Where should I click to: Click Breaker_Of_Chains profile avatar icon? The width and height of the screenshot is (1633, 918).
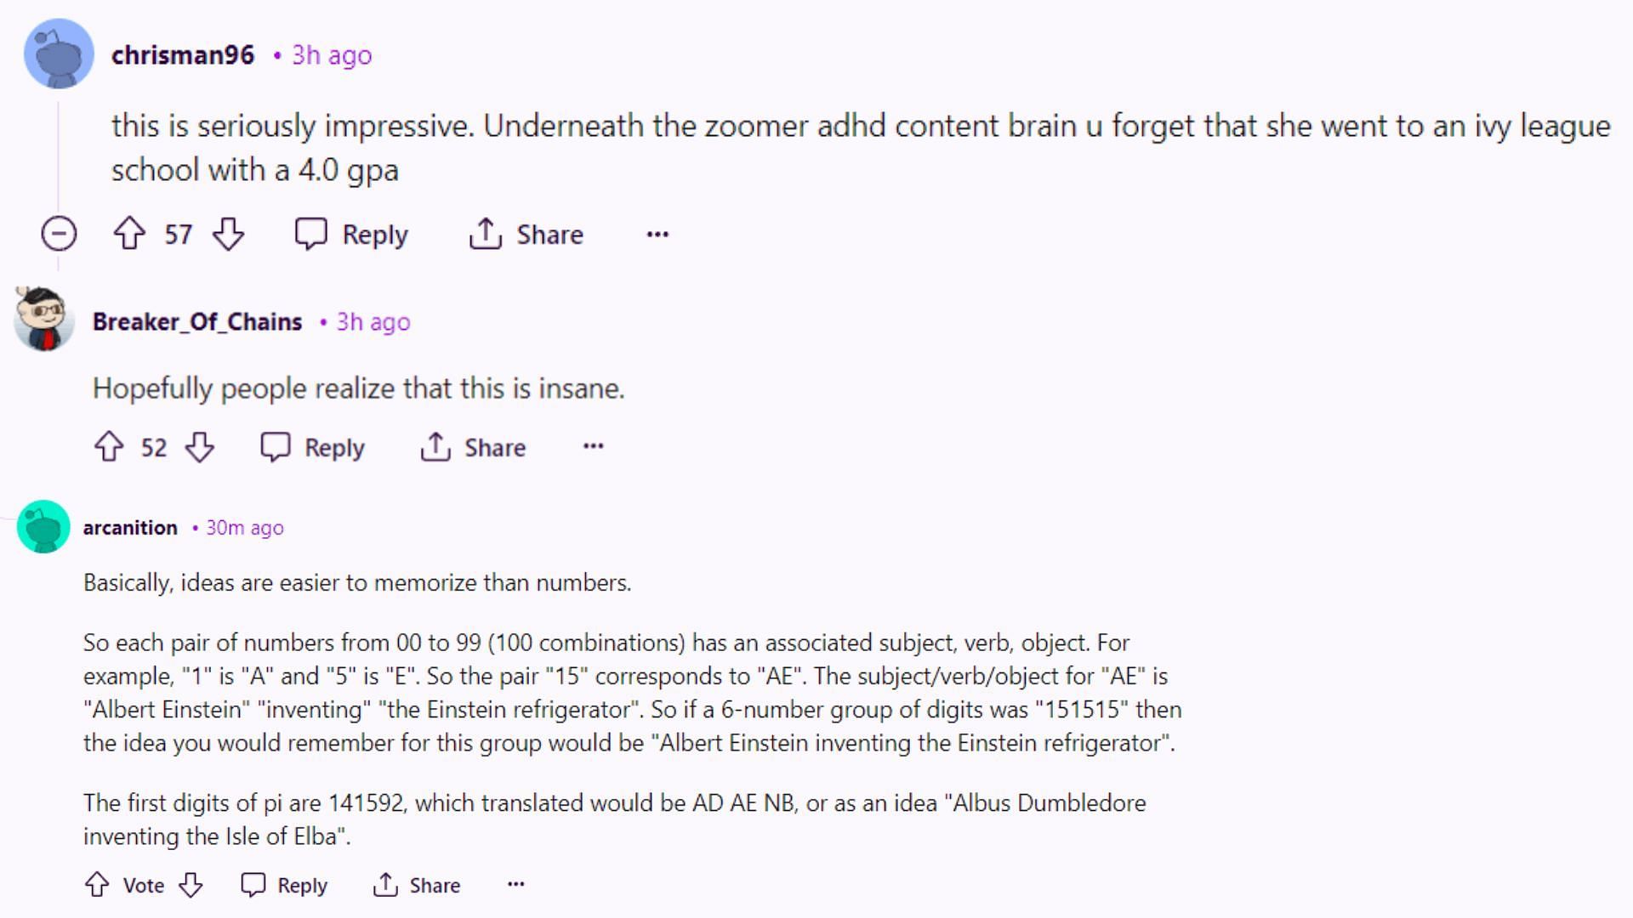[43, 320]
